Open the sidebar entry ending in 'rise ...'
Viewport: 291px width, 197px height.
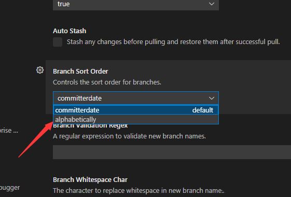pyautogui.click(x=9, y=131)
